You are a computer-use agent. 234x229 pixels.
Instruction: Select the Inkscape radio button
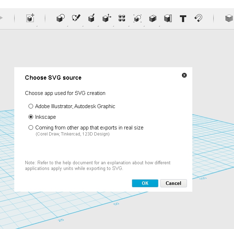click(31, 117)
